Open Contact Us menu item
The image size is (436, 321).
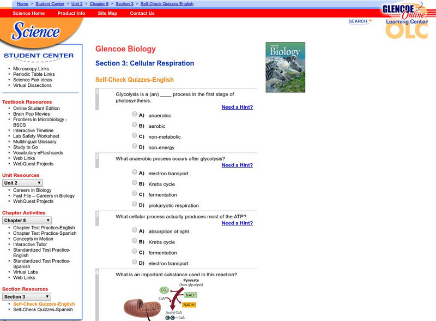[x=142, y=13]
